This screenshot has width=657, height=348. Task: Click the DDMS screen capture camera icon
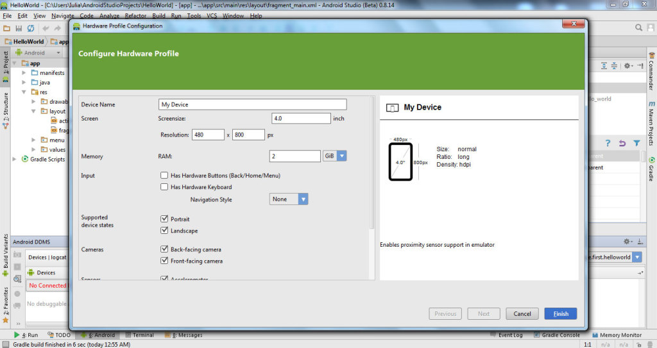(17, 254)
